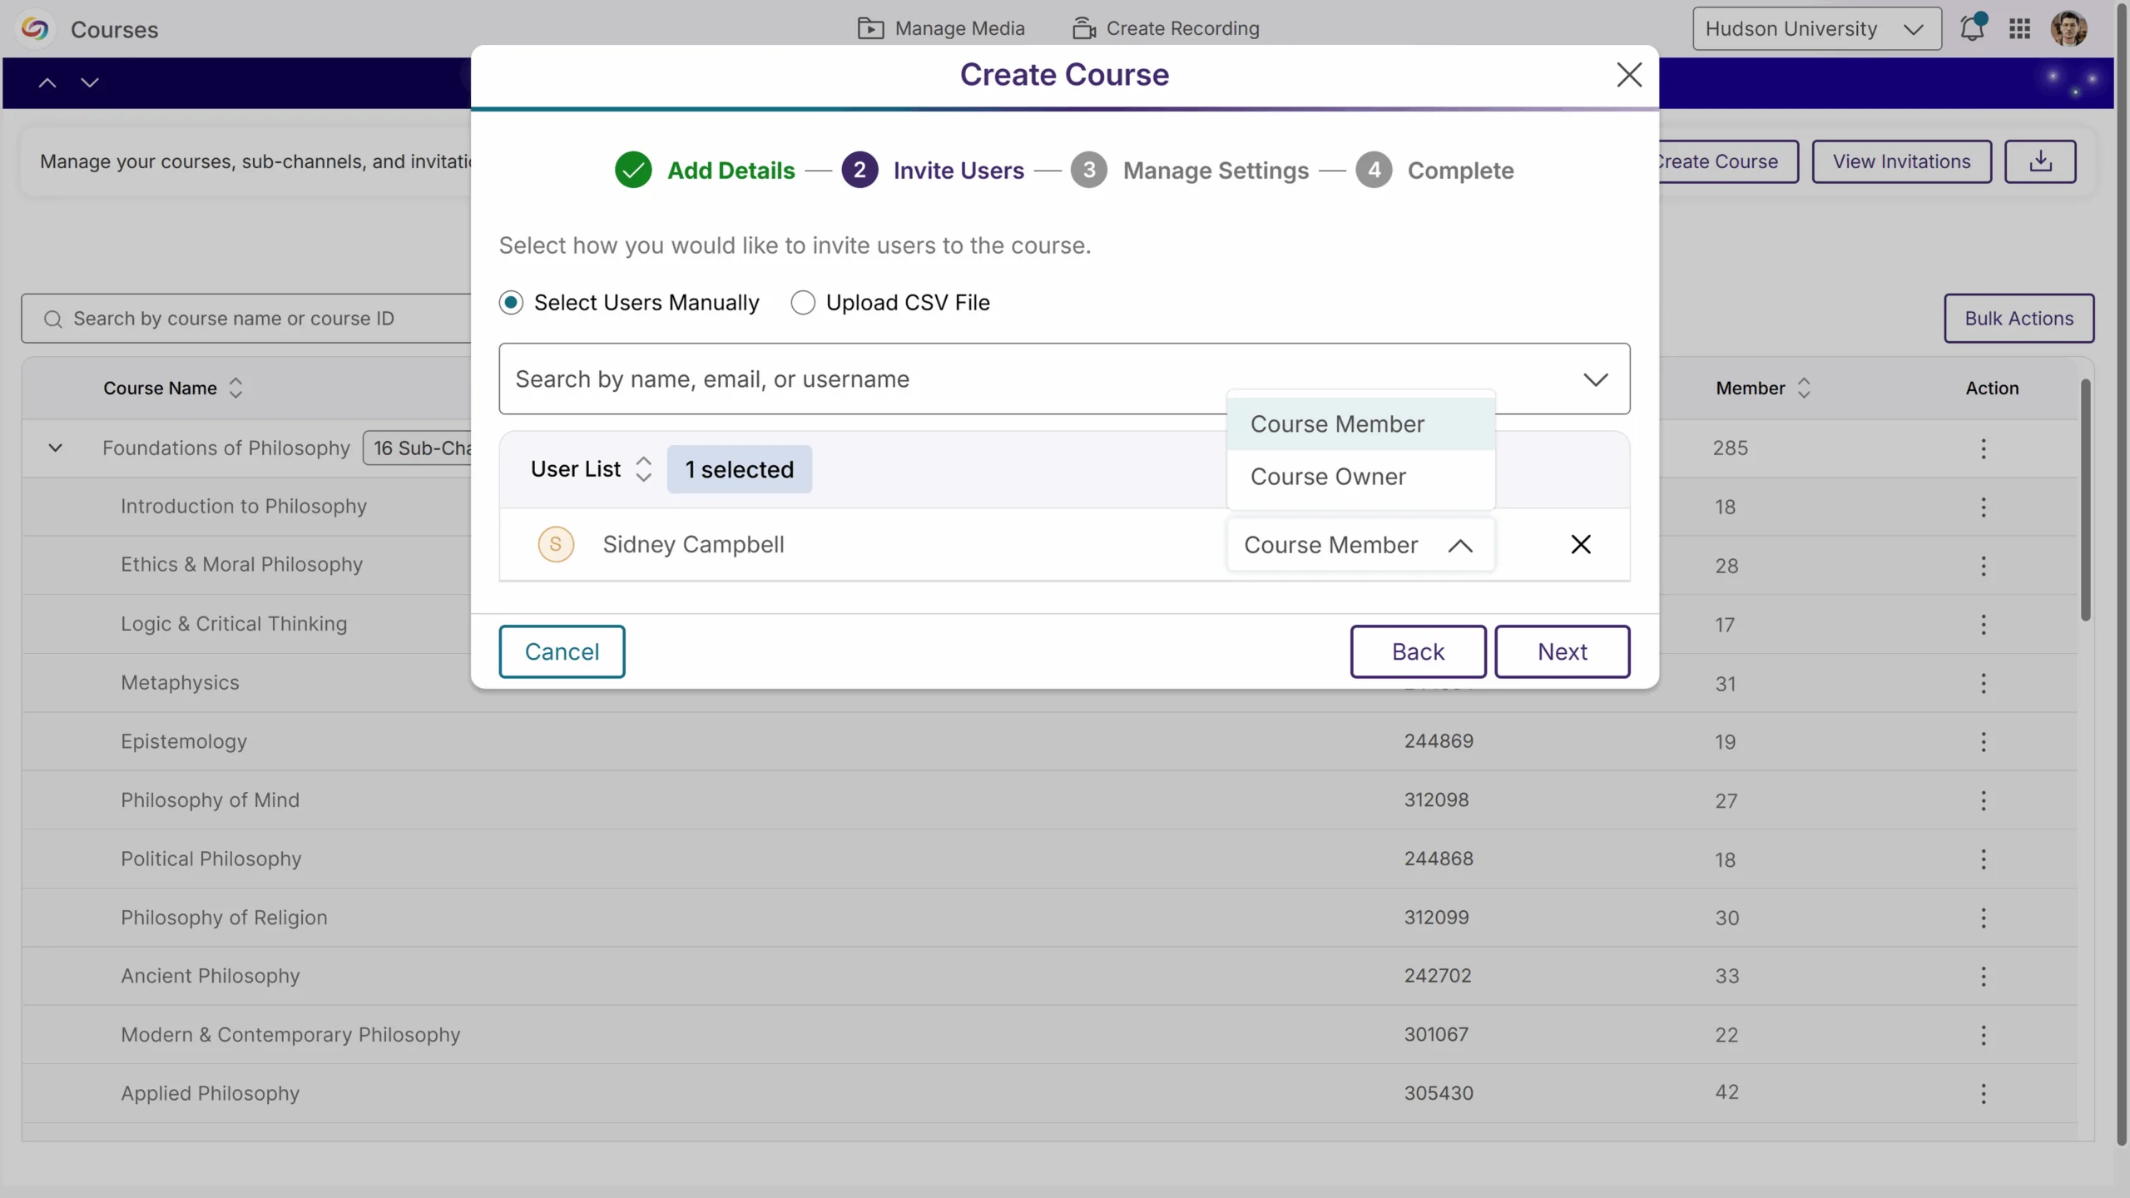Remove Sidney Campbell with the X icon
The width and height of the screenshot is (2130, 1198).
(x=1580, y=544)
